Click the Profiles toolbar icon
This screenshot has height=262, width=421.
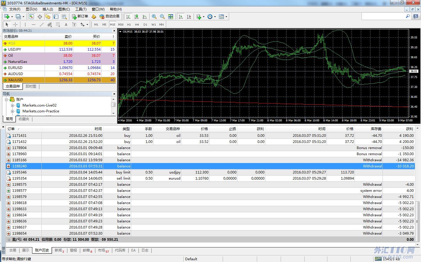(x=18, y=17)
